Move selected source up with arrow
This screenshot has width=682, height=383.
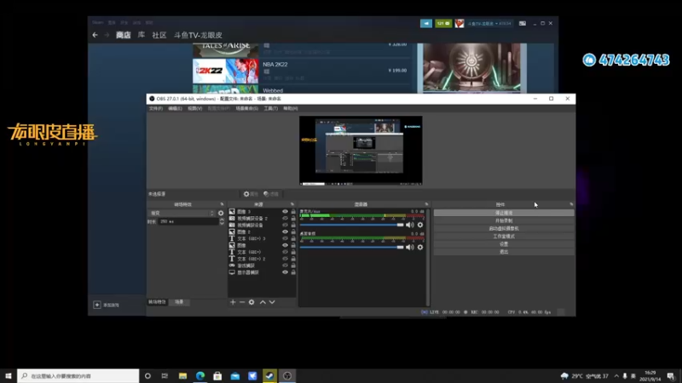coord(263,302)
